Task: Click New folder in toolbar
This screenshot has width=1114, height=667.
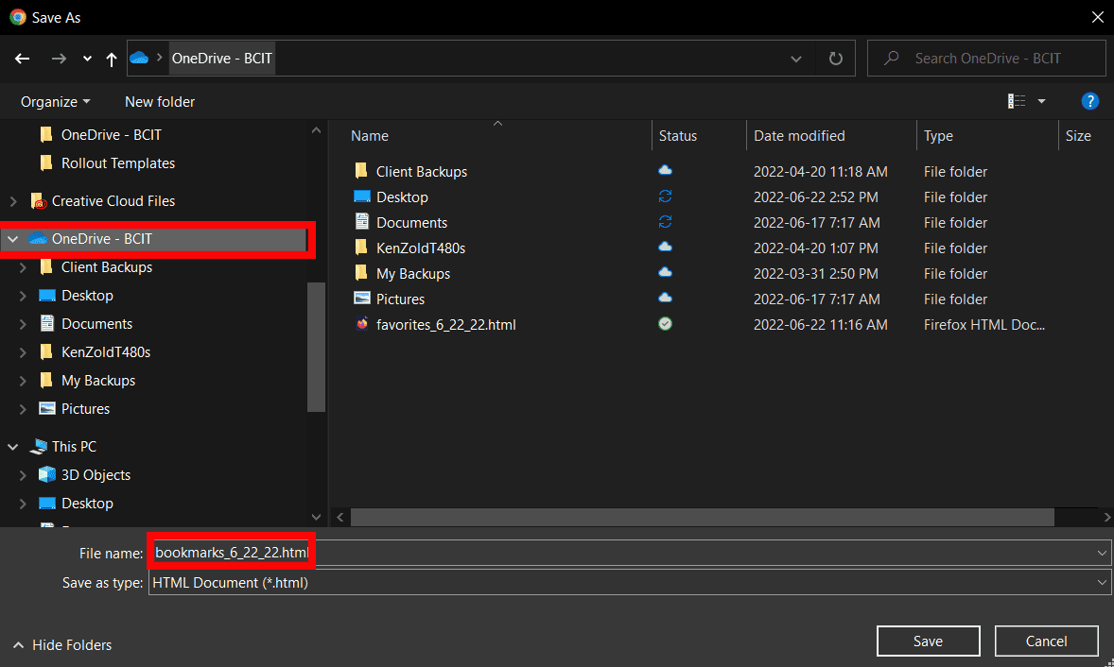Action: 160,101
